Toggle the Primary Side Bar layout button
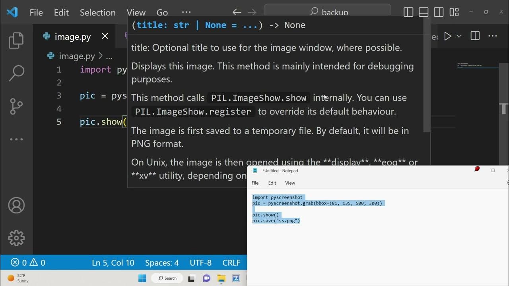 (x=408, y=12)
